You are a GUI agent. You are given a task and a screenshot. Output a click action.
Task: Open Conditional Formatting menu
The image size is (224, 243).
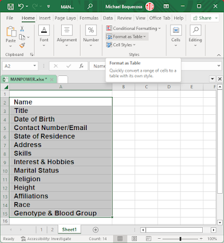pos(133,29)
